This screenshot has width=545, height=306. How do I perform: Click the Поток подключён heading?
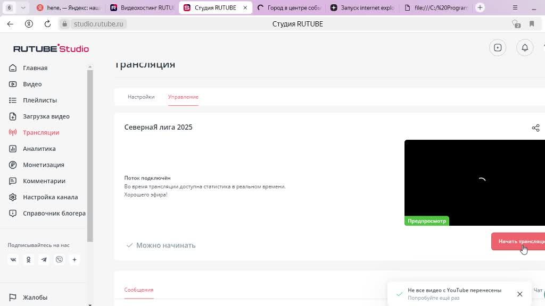[147, 178]
